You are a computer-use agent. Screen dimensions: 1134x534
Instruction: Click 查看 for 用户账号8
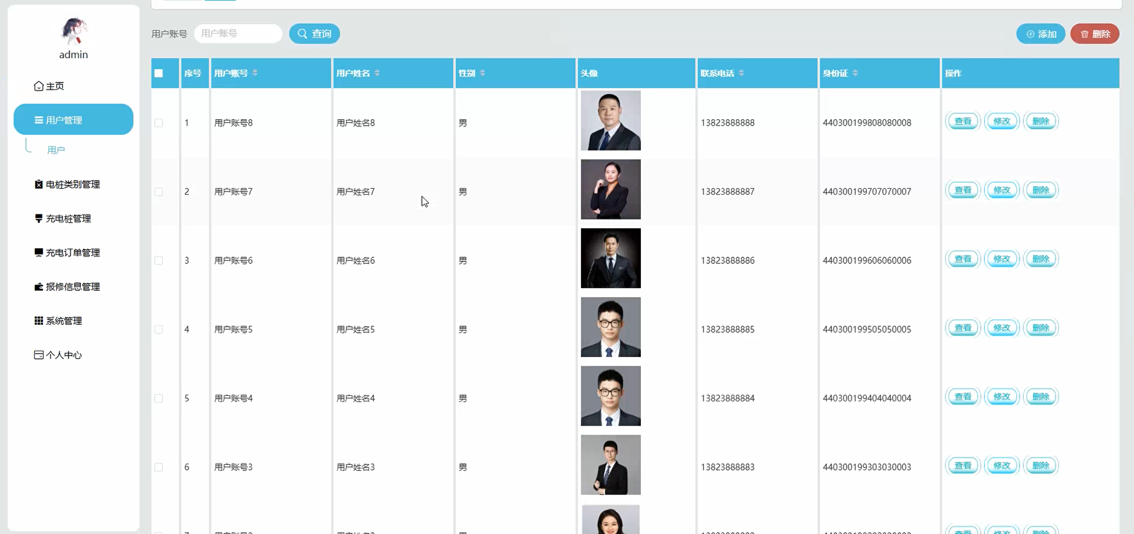coord(963,121)
